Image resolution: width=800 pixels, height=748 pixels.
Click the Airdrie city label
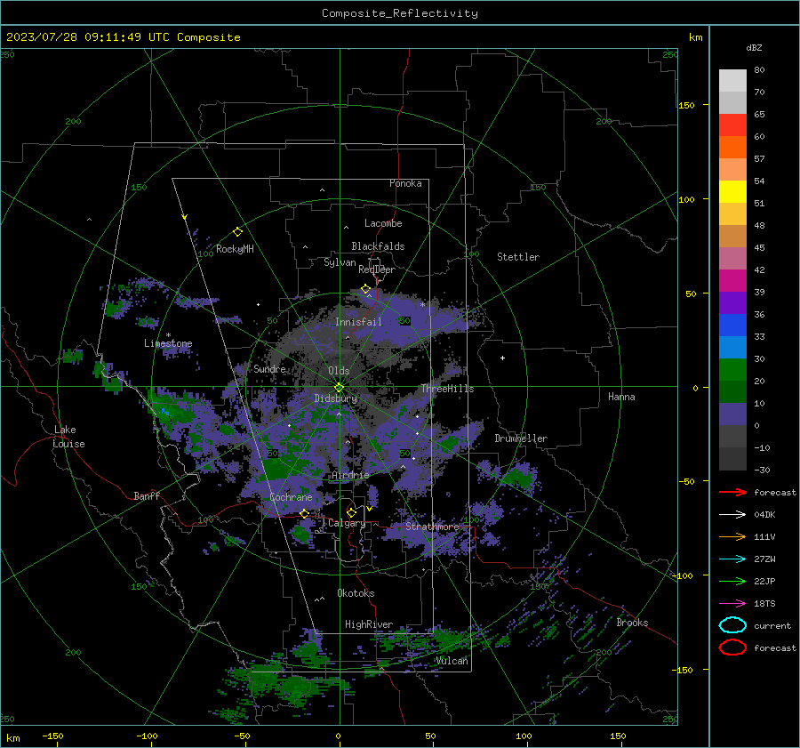(x=350, y=475)
